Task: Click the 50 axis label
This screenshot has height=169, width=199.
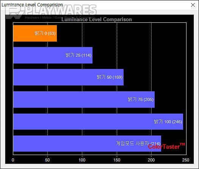Action: click(x=47, y=160)
